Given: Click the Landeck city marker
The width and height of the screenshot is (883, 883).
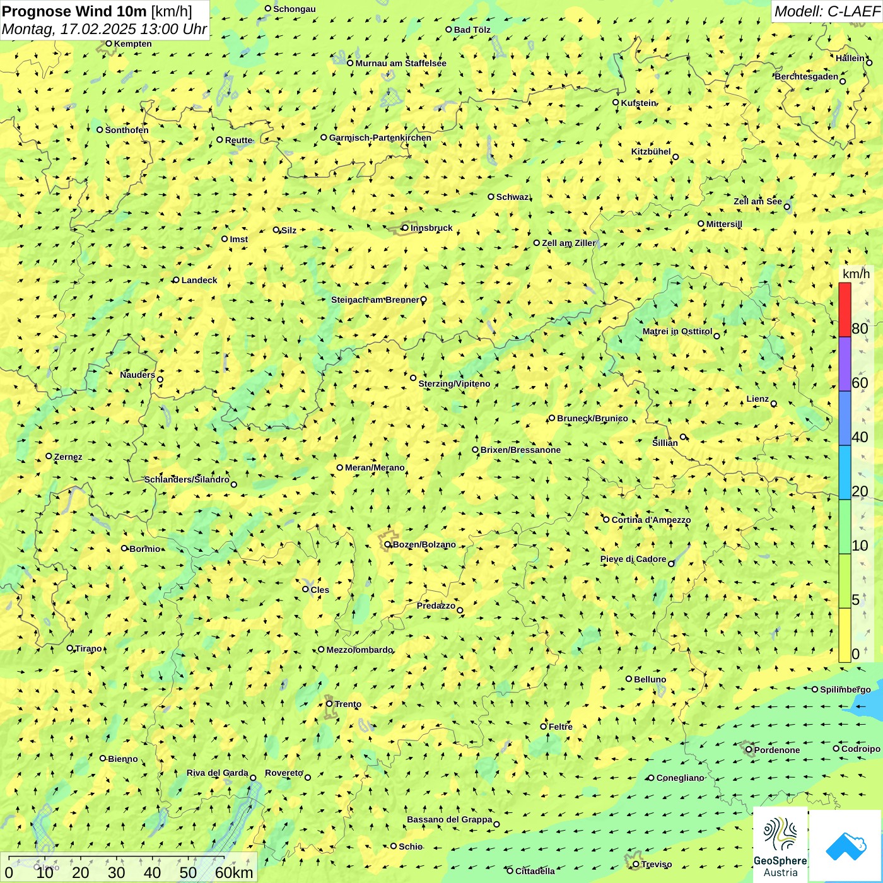Looking at the screenshot, I should 176,280.
